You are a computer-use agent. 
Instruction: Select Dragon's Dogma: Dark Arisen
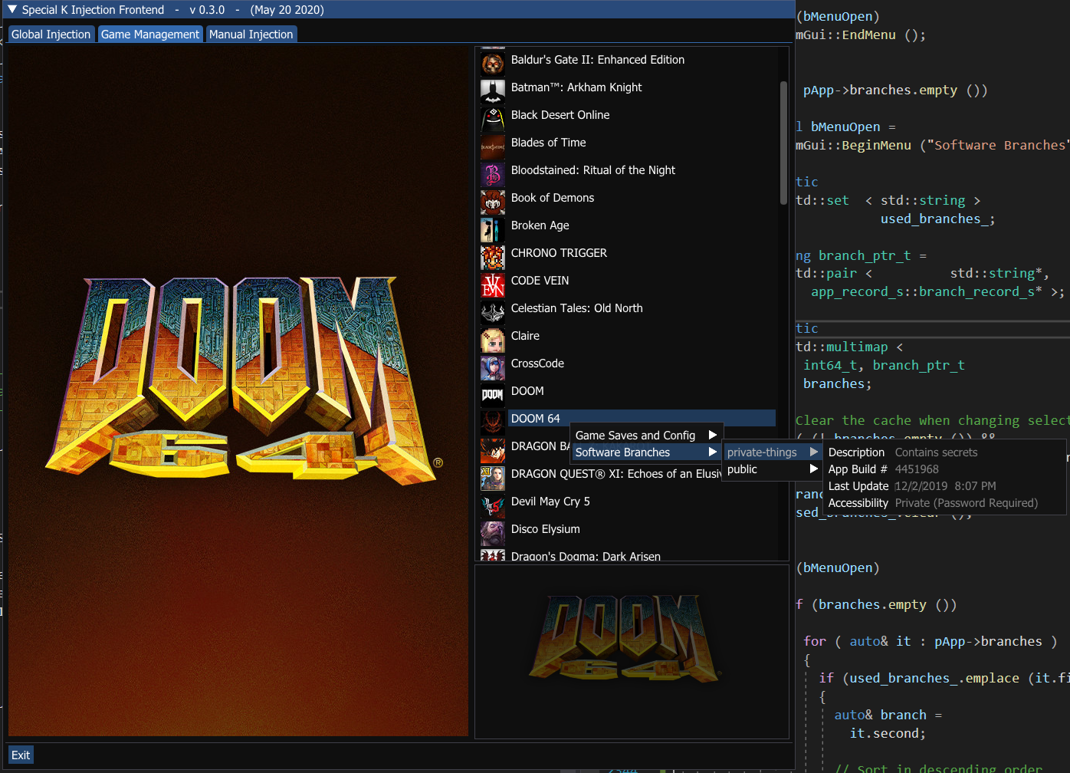[x=586, y=556]
